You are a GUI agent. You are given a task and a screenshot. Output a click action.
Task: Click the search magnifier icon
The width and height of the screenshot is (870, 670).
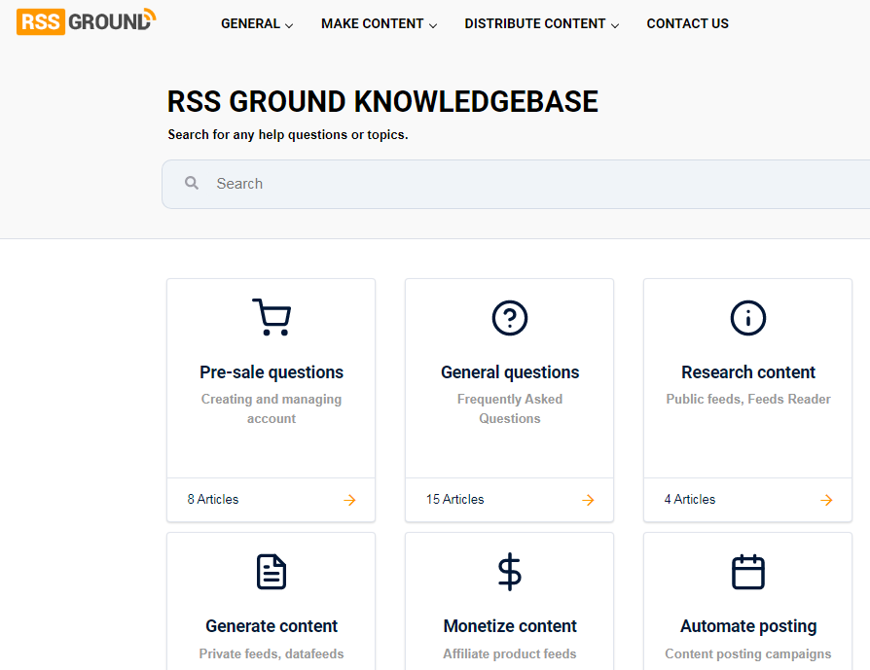tap(192, 183)
